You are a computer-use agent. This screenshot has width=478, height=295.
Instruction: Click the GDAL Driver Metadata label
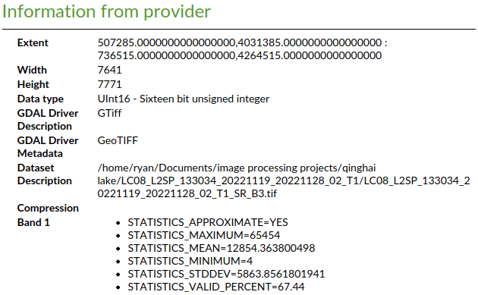click(x=48, y=147)
